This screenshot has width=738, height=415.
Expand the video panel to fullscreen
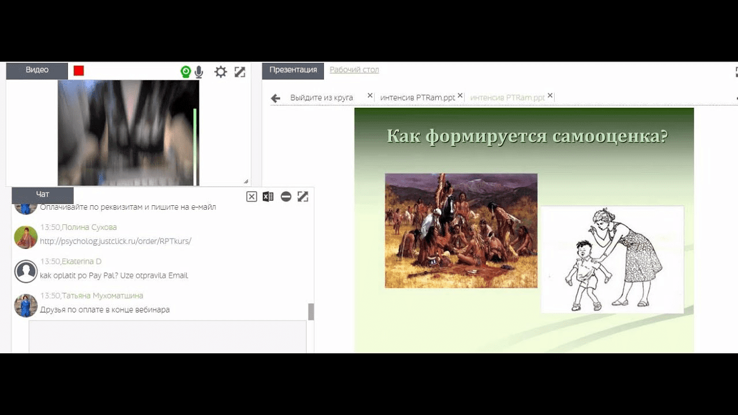pos(240,72)
